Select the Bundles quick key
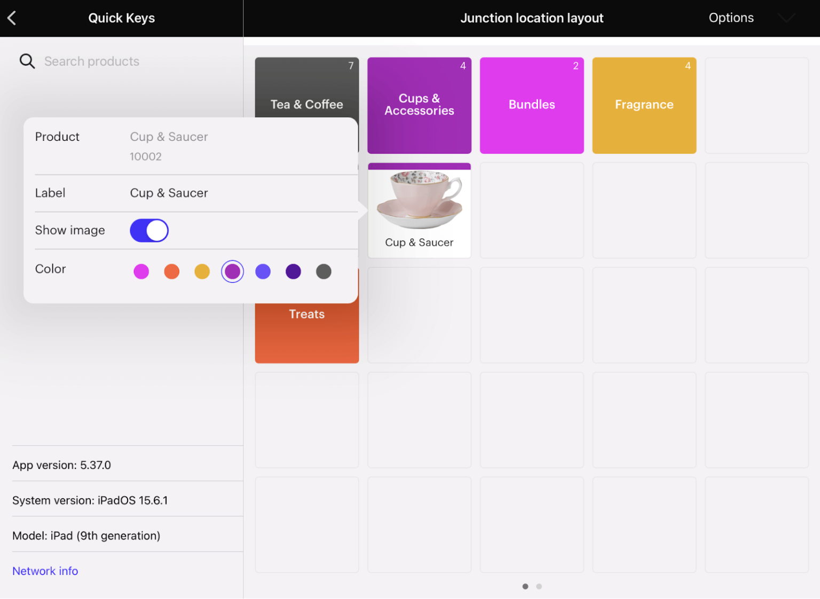Screen dimensions: 820x599 coord(531,105)
